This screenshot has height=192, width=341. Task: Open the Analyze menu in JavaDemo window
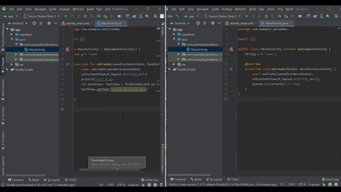pos(227,9)
